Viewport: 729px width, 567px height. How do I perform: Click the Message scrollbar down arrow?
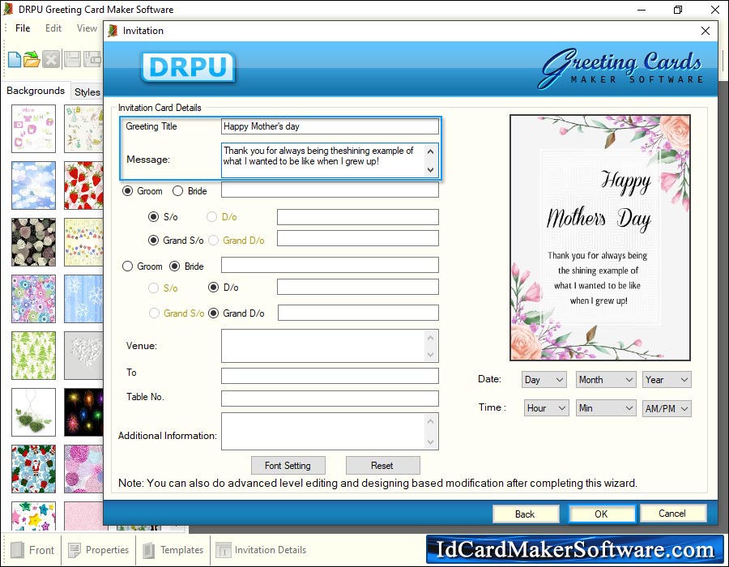point(431,170)
